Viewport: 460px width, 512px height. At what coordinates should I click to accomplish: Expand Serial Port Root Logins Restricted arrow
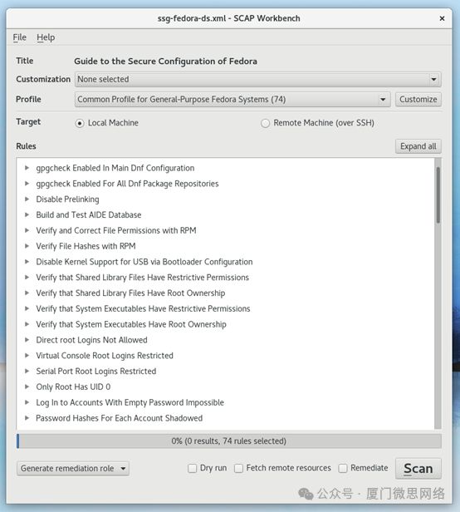pyautogui.click(x=27, y=371)
